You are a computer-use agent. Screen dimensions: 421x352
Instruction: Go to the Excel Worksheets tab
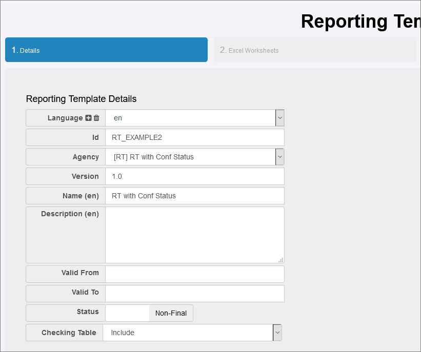click(x=314, y=50)
